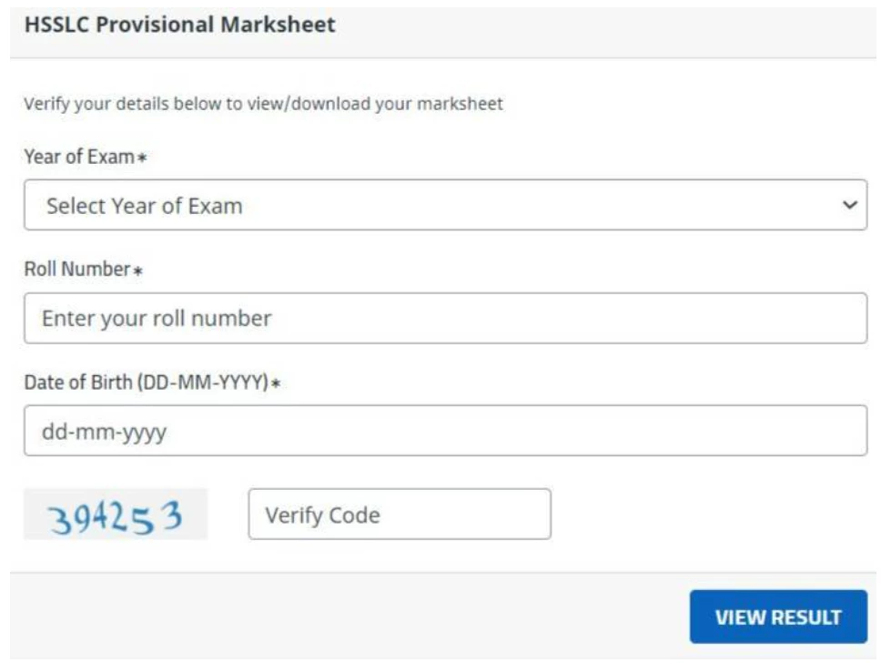
Task: Click the captcha image showing 394253
Action: (x=116, y=515)
